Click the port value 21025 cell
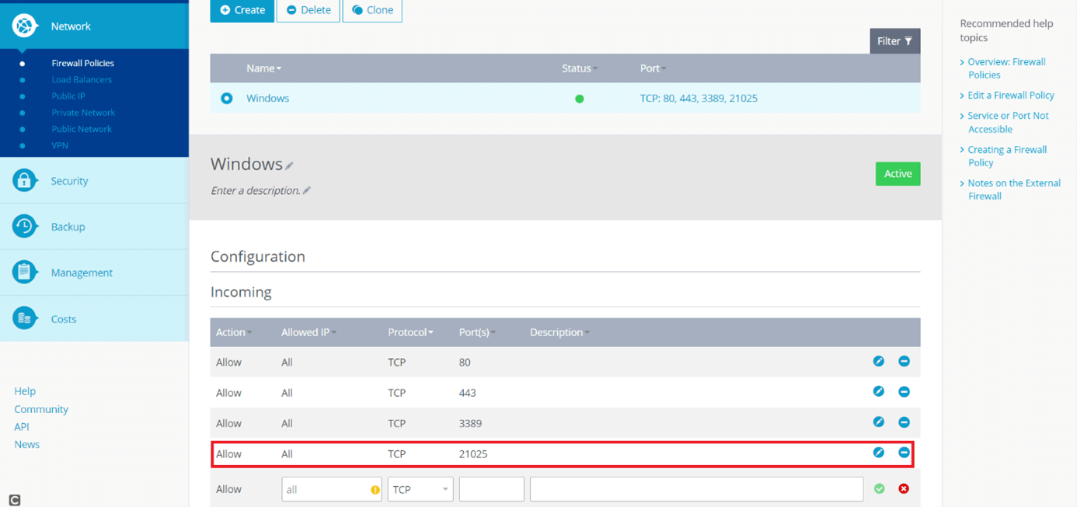This screenshot has height=507, width=1077. (473, 454)
